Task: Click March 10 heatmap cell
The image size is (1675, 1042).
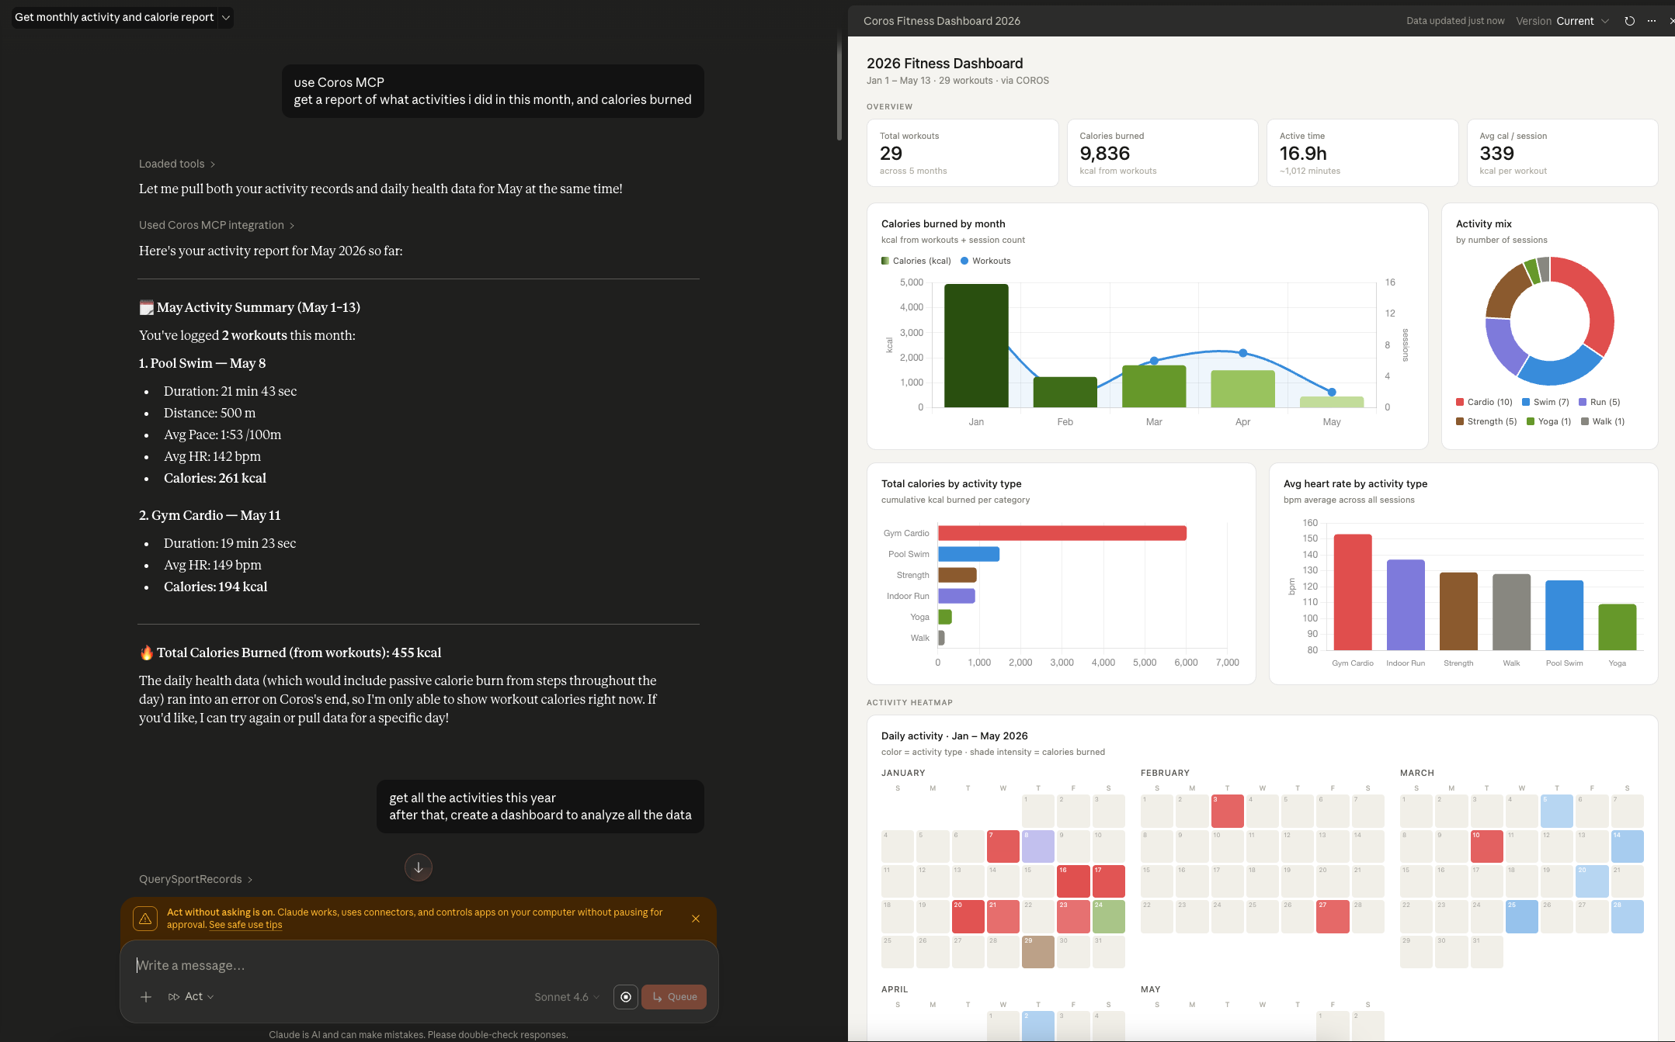Action: [1486, 846]
